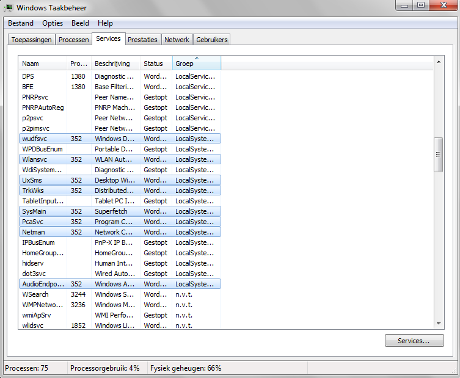Screen dimensions: 460x378
Task: Open the Services... button
Action: pyautogui.click(x=414, y=341)
